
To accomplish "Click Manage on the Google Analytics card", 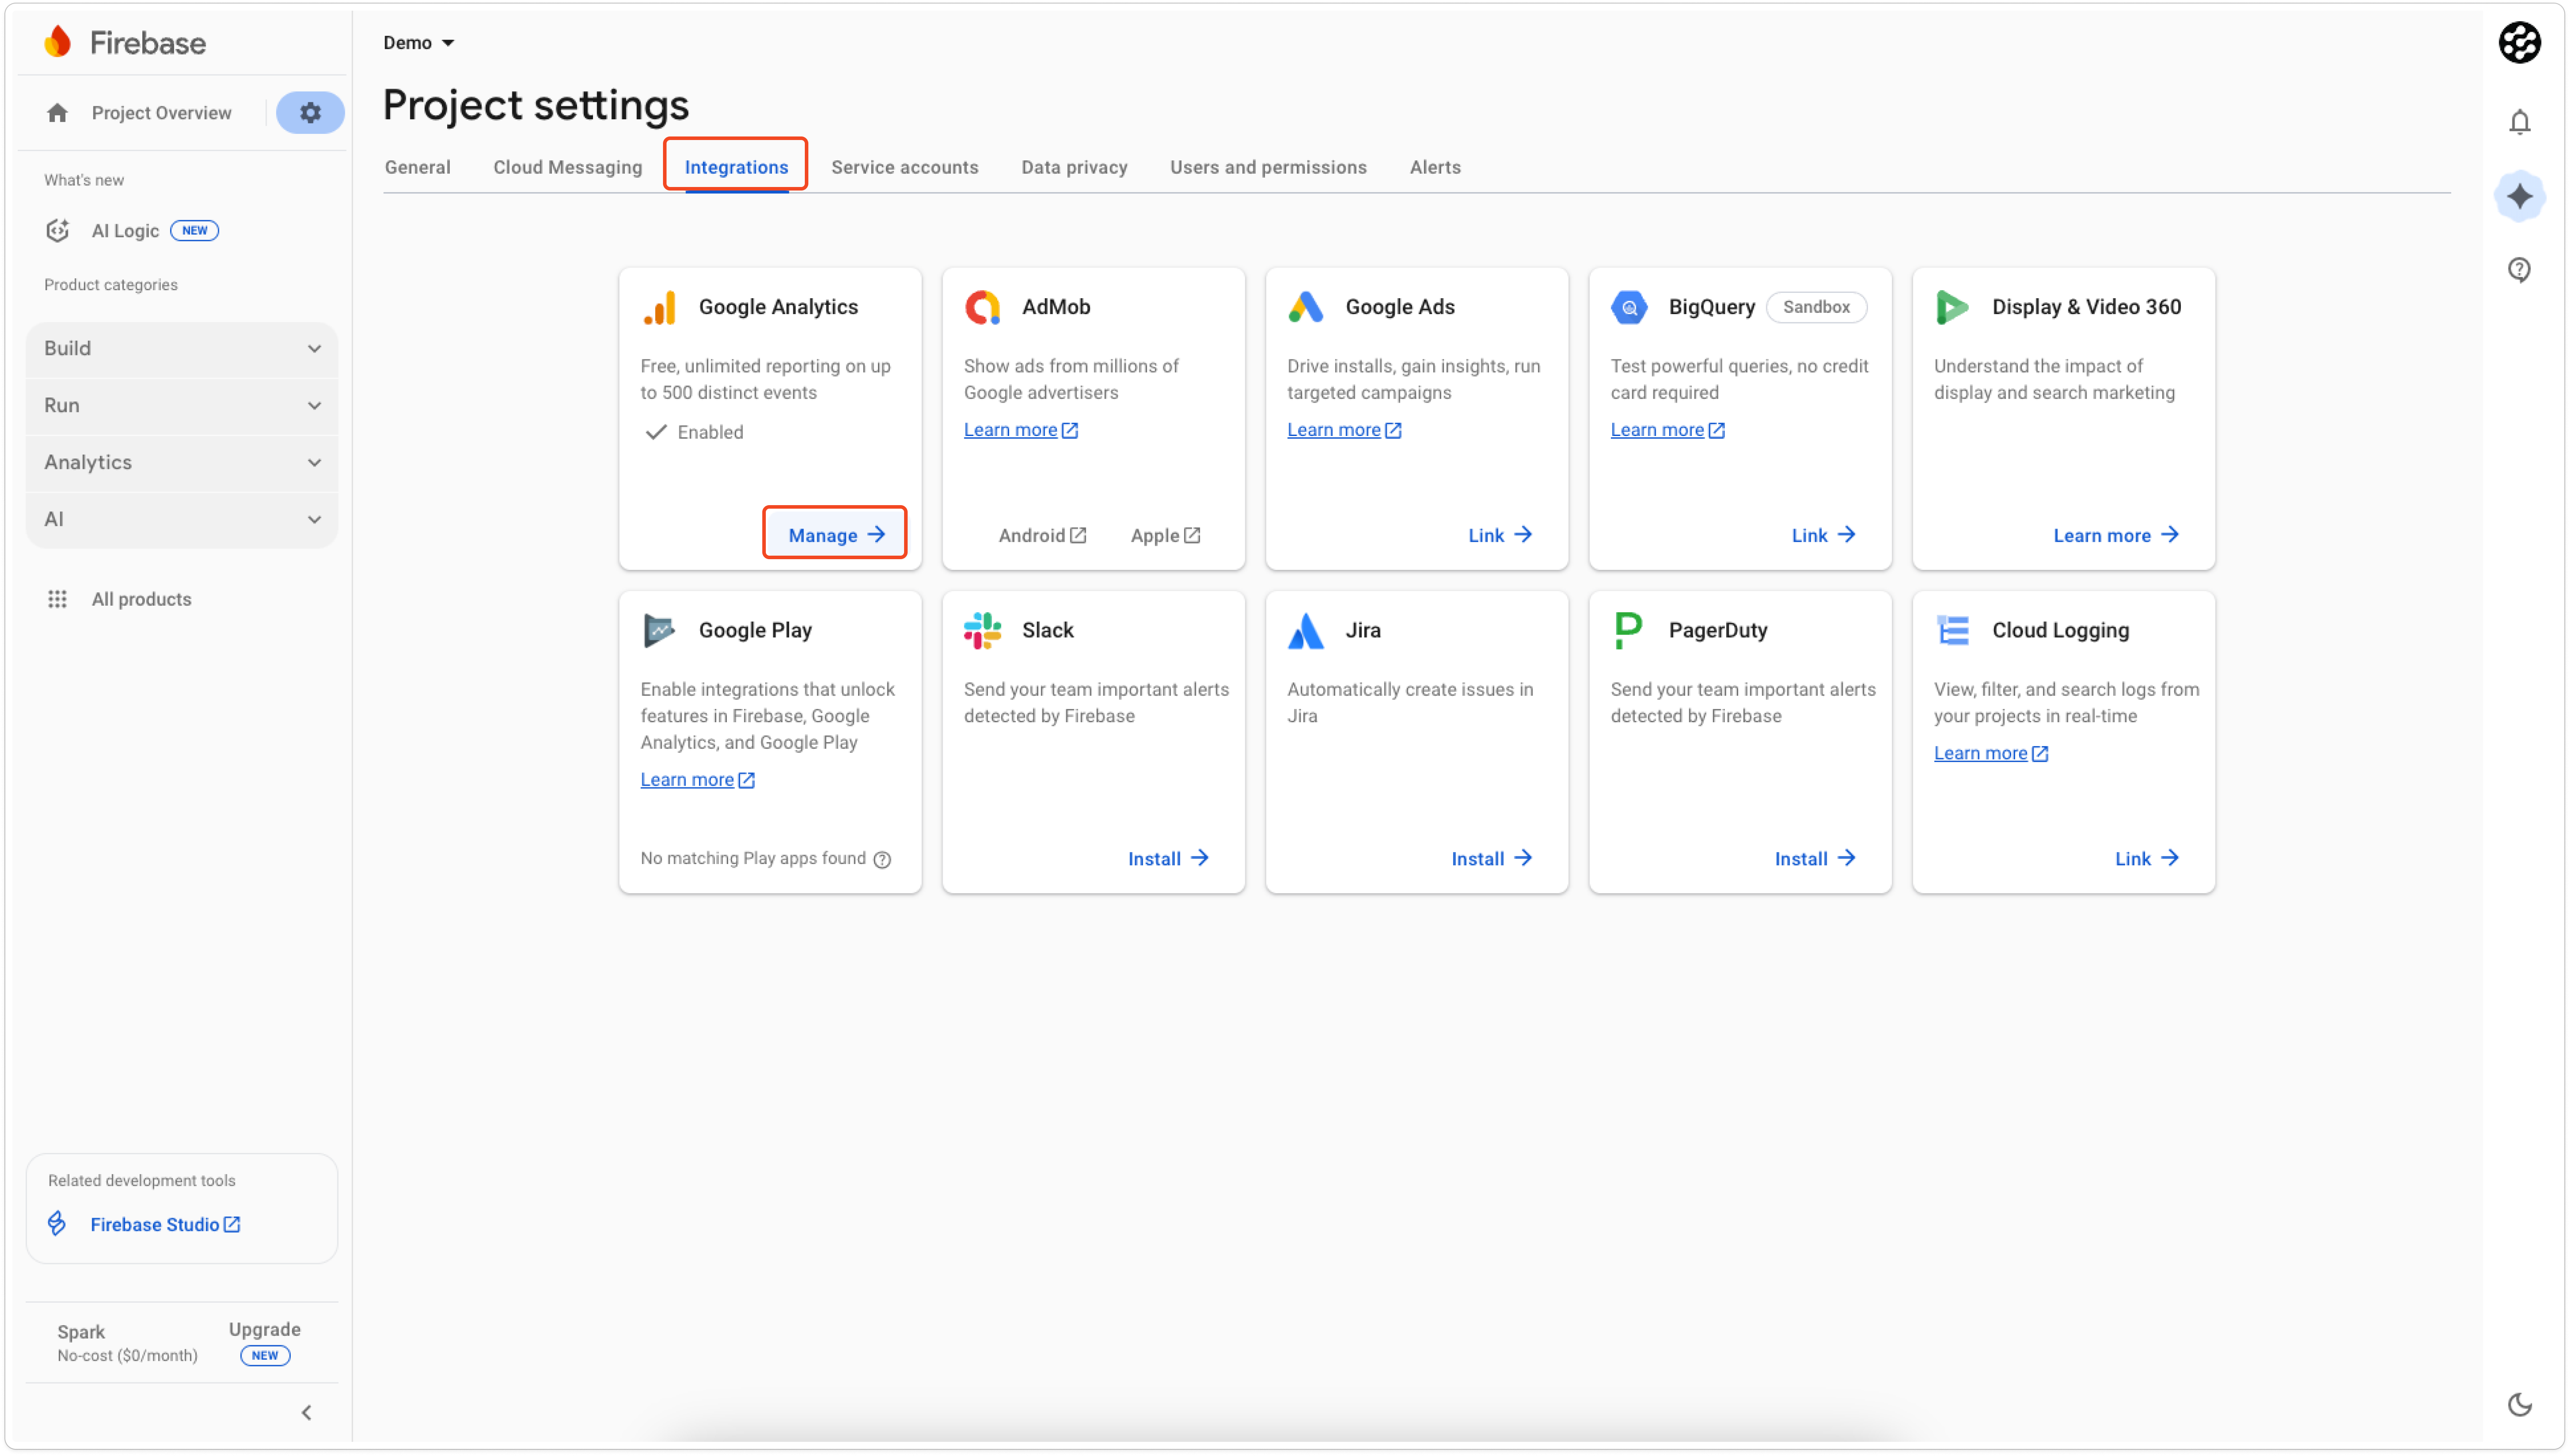I will coord(835,535).
